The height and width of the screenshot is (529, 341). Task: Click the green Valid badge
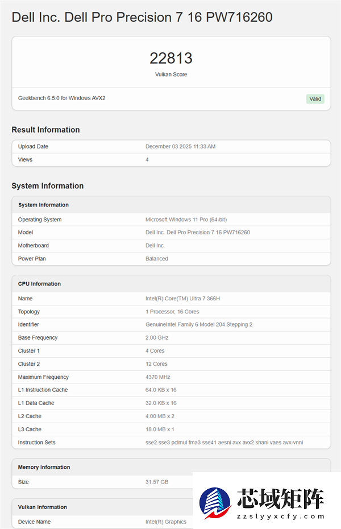tap(315, 99)
